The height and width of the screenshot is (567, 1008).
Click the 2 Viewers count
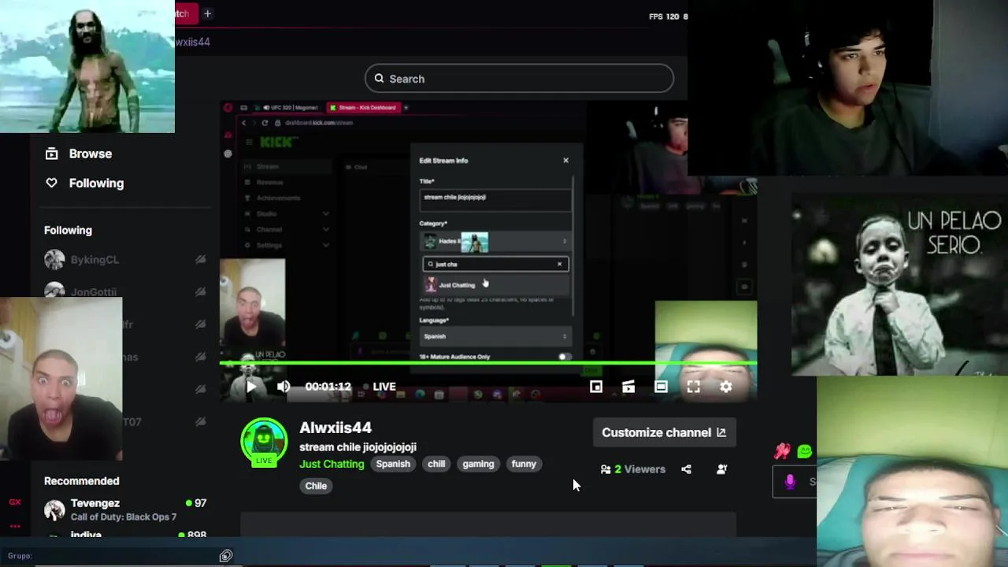640,469
